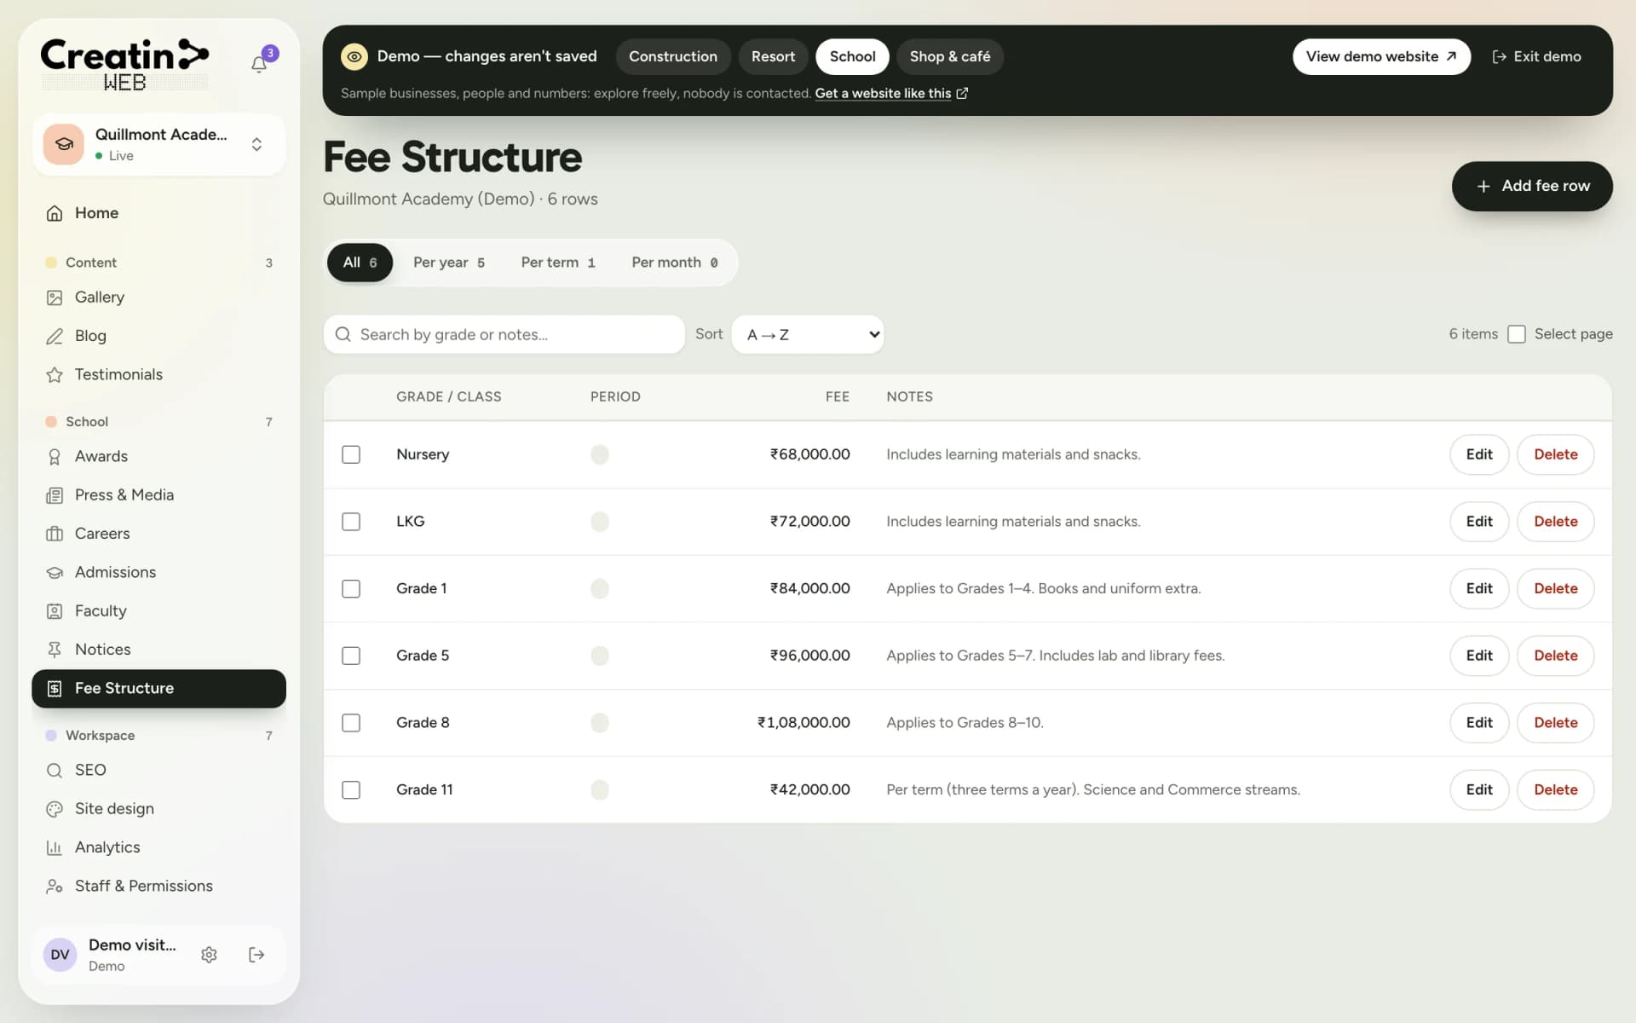
Task: Check the Grade 11 row checkbox
Action: (x=351, y=789)
